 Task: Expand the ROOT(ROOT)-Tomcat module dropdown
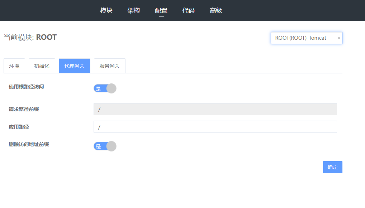pos(306,38)
